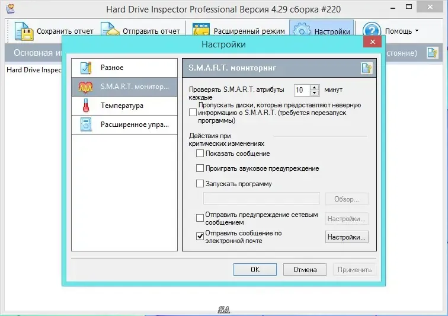Click Hard Drive Inspector text in main window
Image resolution: width=448 pixels, height=316 pixels.
[34, 70]
